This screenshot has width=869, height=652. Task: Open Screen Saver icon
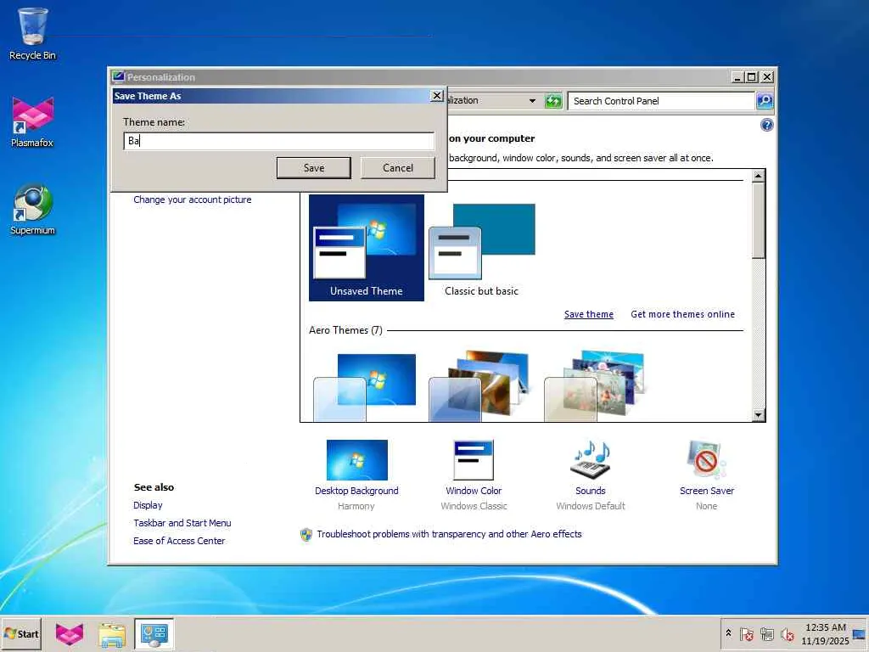coord(706,459)
